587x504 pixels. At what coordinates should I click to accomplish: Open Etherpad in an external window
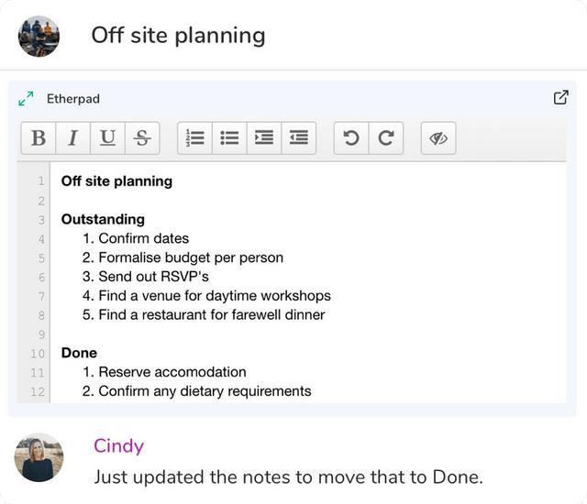(560, 98)
